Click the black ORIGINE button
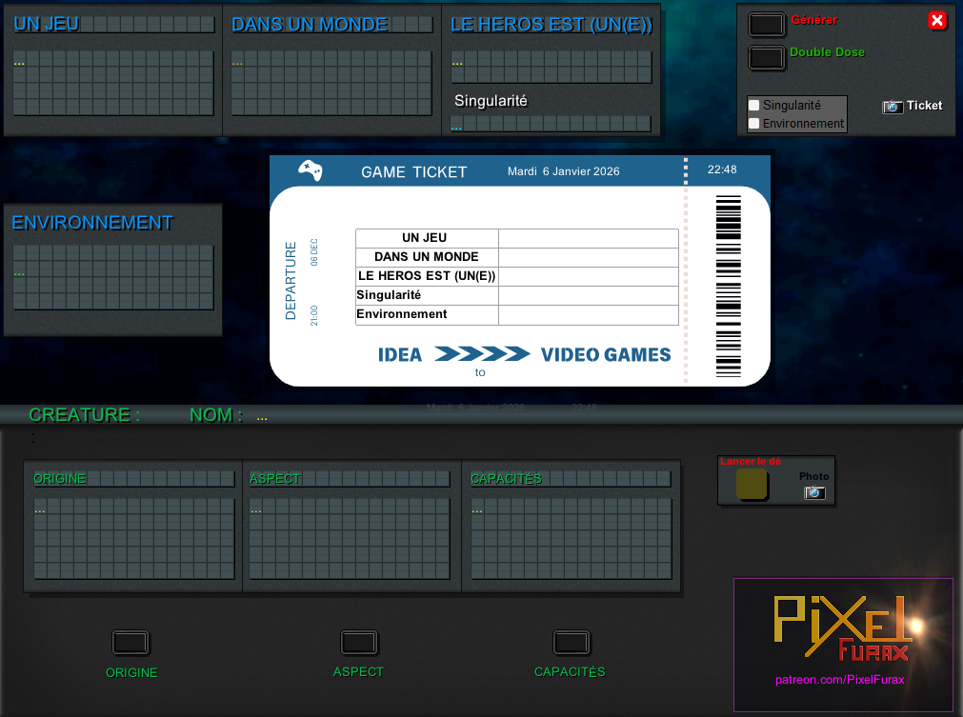Viewport: 963px width, 717px height. (x=130, y=643)
